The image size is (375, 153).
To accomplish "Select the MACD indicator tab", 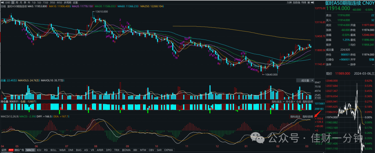I will [x=30, y=150].
